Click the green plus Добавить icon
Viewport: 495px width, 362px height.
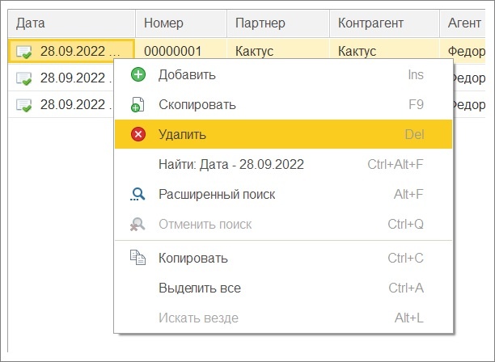point(138,74)
